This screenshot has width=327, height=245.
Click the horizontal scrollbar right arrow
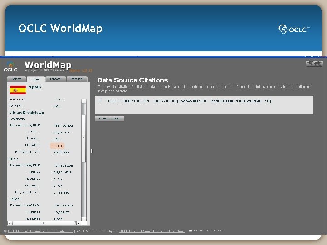(x=79, y=223)
